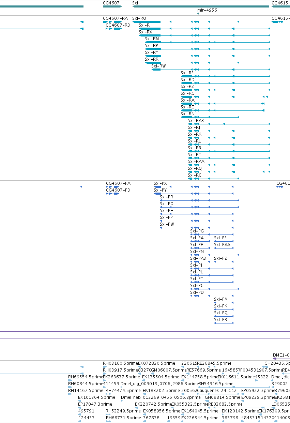Open EST RH69554.5prime
This screenshot has height=423, width=290.
click(x=85, y=377)
